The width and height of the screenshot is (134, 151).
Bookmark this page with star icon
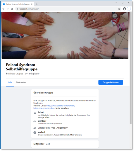coord(119,9)
